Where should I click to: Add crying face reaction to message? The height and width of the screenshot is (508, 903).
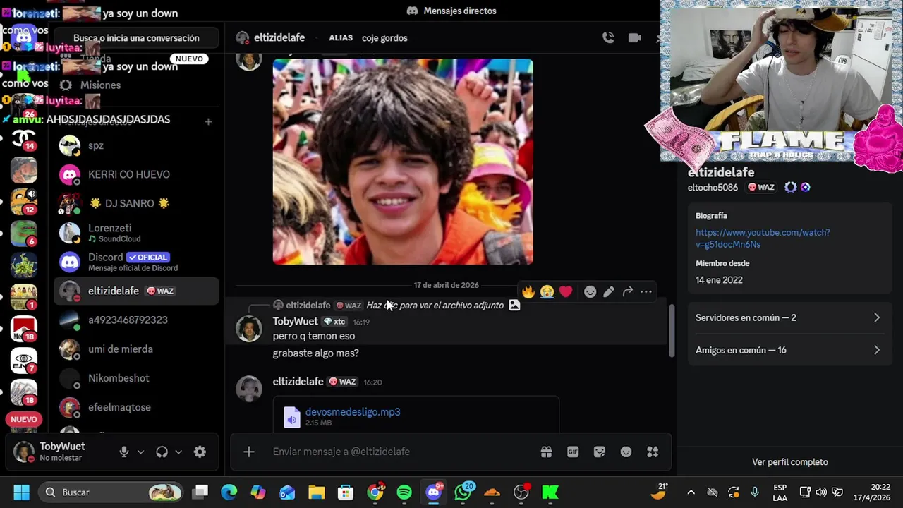(x=547, y=291)
